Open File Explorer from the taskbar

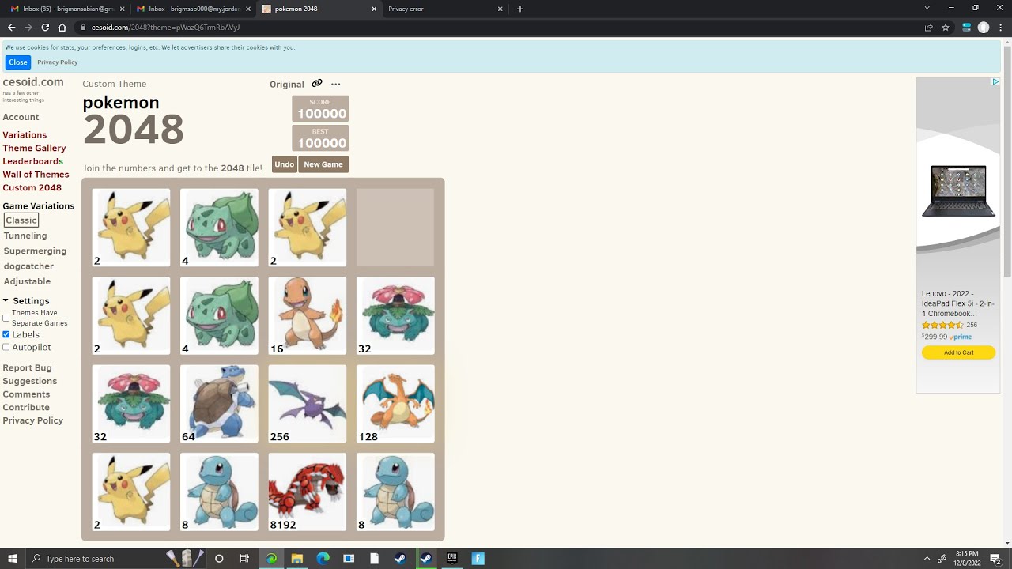pos(297,559)
